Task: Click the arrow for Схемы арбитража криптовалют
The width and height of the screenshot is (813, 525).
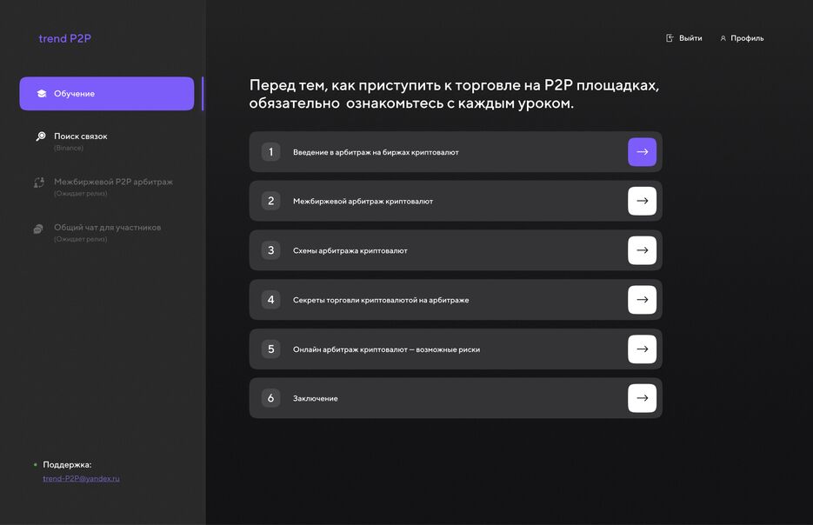Action: click(x=642, y=250)
